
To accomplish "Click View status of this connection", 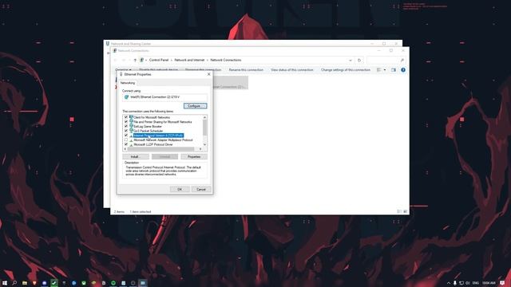I will pyautogui.click(x=292, y=70).
